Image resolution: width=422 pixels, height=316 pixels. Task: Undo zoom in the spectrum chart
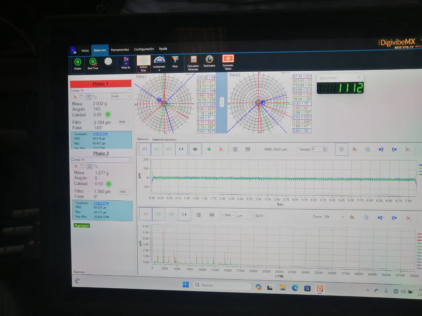(380, 218)
